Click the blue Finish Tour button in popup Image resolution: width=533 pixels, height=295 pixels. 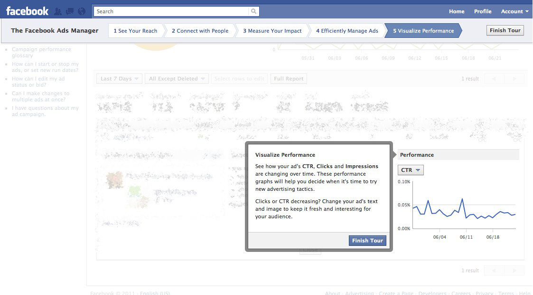point(367,241)
